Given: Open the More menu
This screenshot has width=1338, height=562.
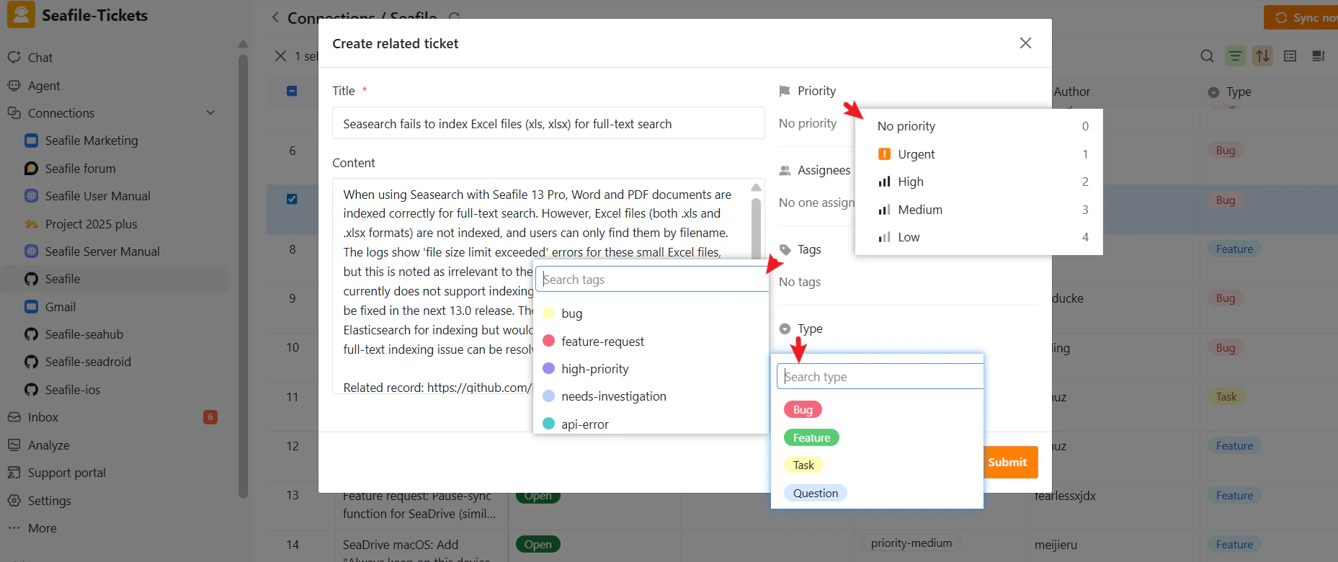Looking at the screenshot, I should (x=42, y=528).
